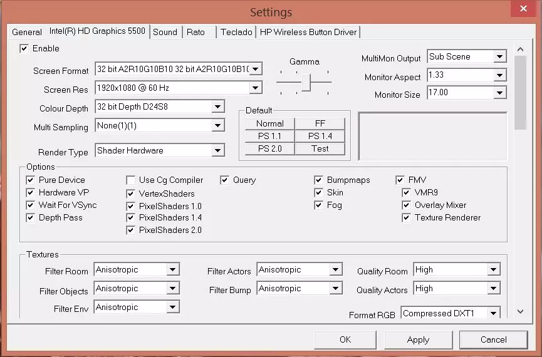Image resolution: width=542 pixels, height=357 pixels.
Task: Open the Sound tab
Action: [x=165, y=32]
